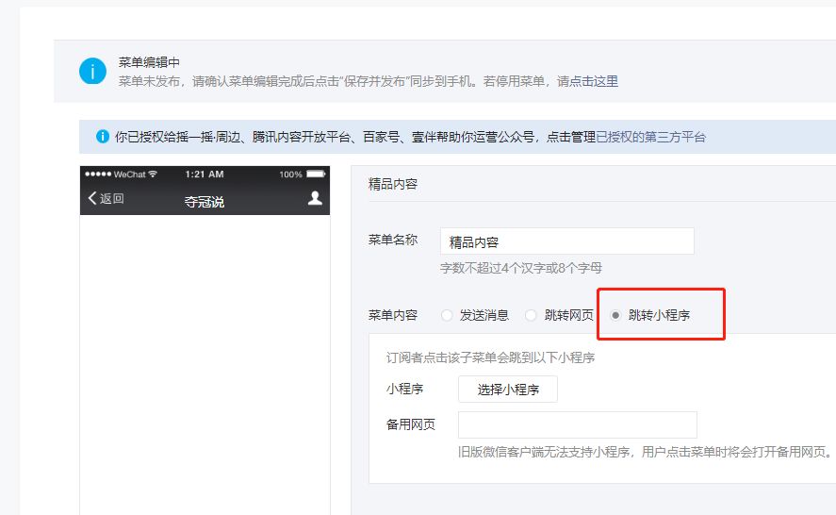Select the 跳转小程序 radio option

pos(615,315)
